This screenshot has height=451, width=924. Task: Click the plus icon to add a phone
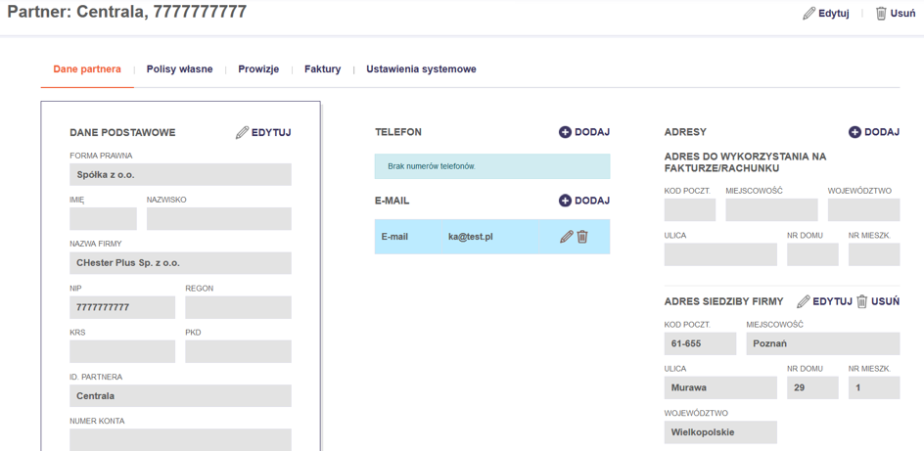565,132
